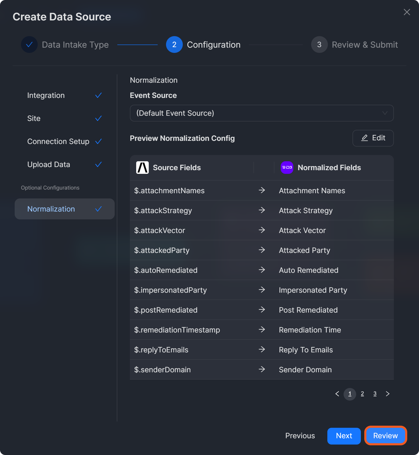Click the $.senderDomain mapping row

(262, 370)
